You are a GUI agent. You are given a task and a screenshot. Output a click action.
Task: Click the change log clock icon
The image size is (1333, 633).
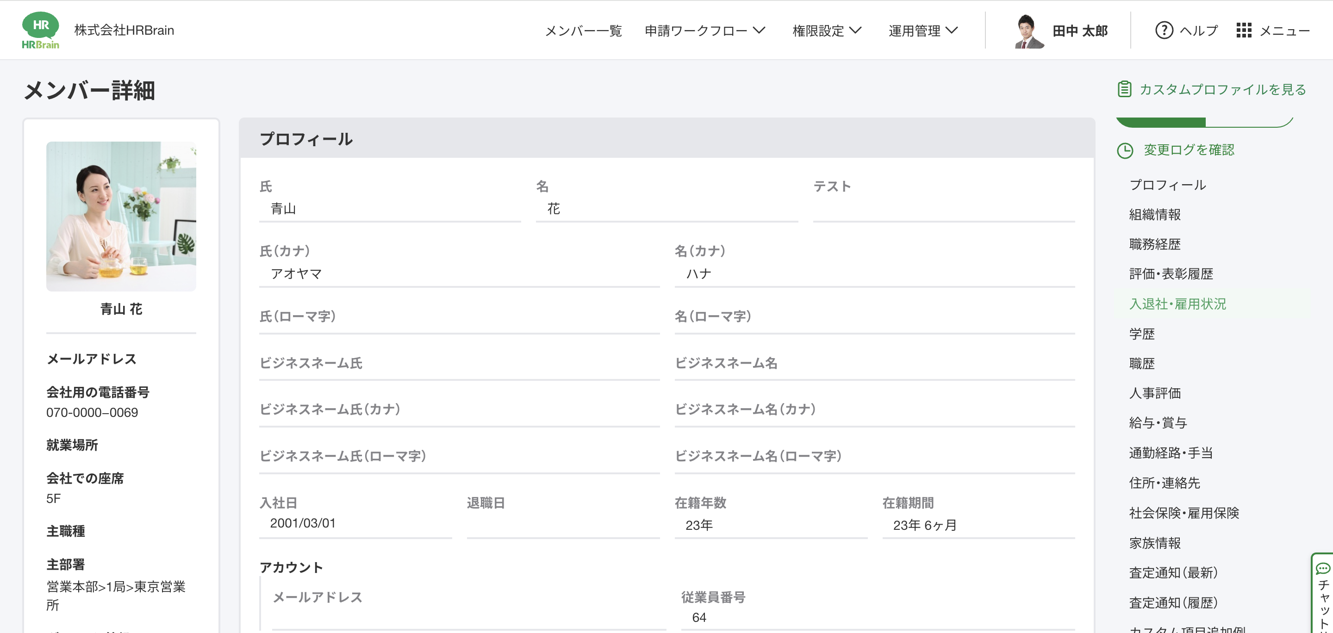[x=1124, y=150]
